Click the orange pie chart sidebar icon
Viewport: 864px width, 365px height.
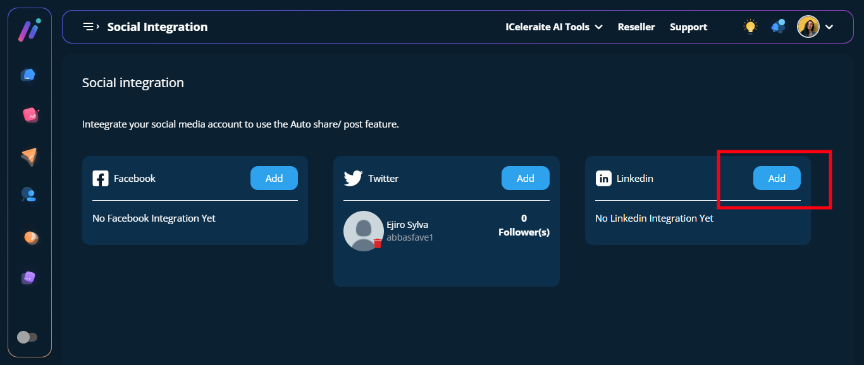point(30,237)
